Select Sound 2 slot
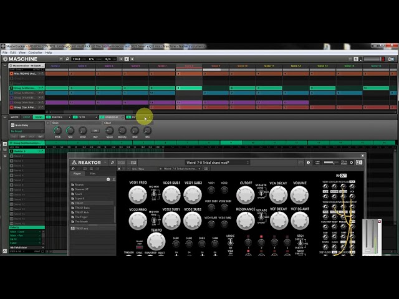This screenshot has width=399, height=299. click(x=27, y=156)
